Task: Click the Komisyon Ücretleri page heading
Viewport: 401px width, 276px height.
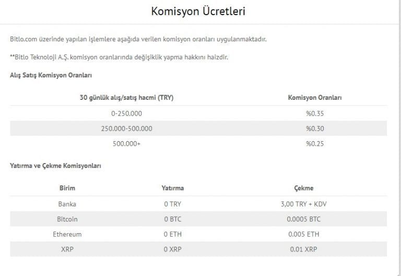Action: 198,11
